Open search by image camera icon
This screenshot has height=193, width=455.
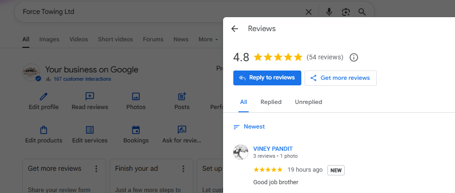[346, 12]
